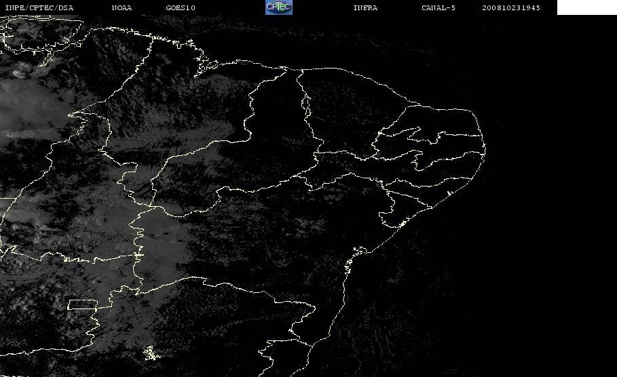The width and height of the screenshot is (617, 377).
Task: Select the NOAA label in the header
Action: 121,7
